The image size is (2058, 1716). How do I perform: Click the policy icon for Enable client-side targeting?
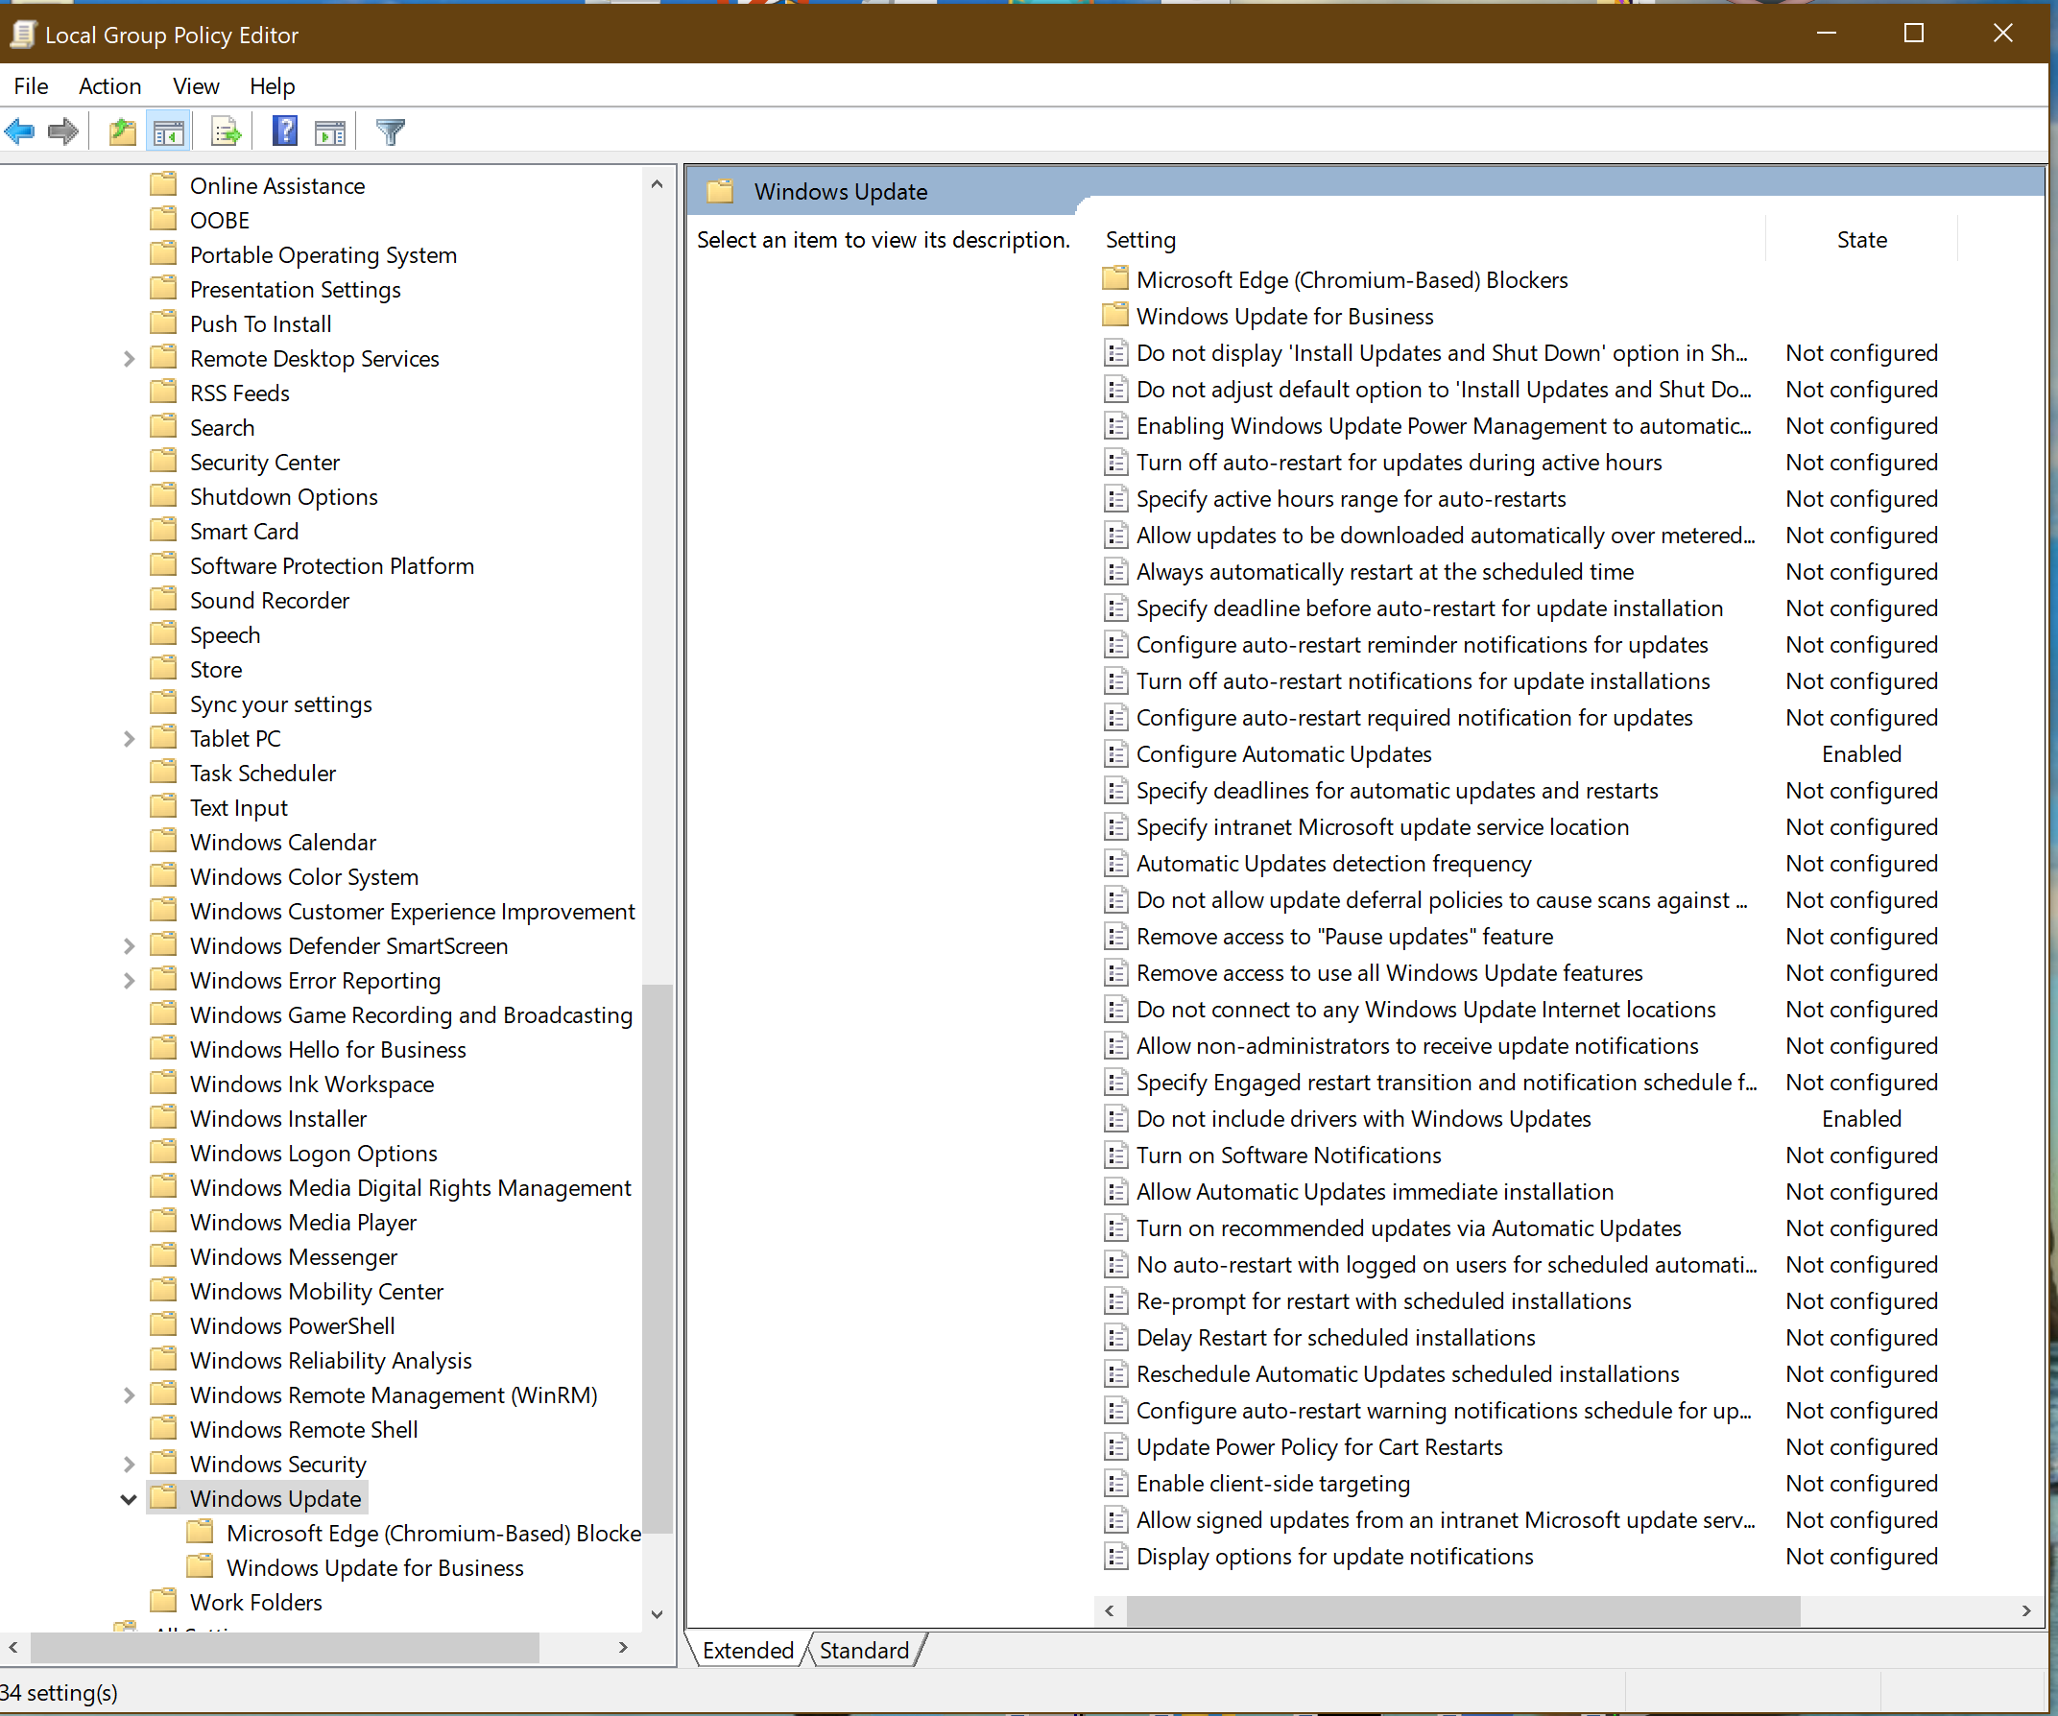pyautogui.click(x=1115, y=1484)
